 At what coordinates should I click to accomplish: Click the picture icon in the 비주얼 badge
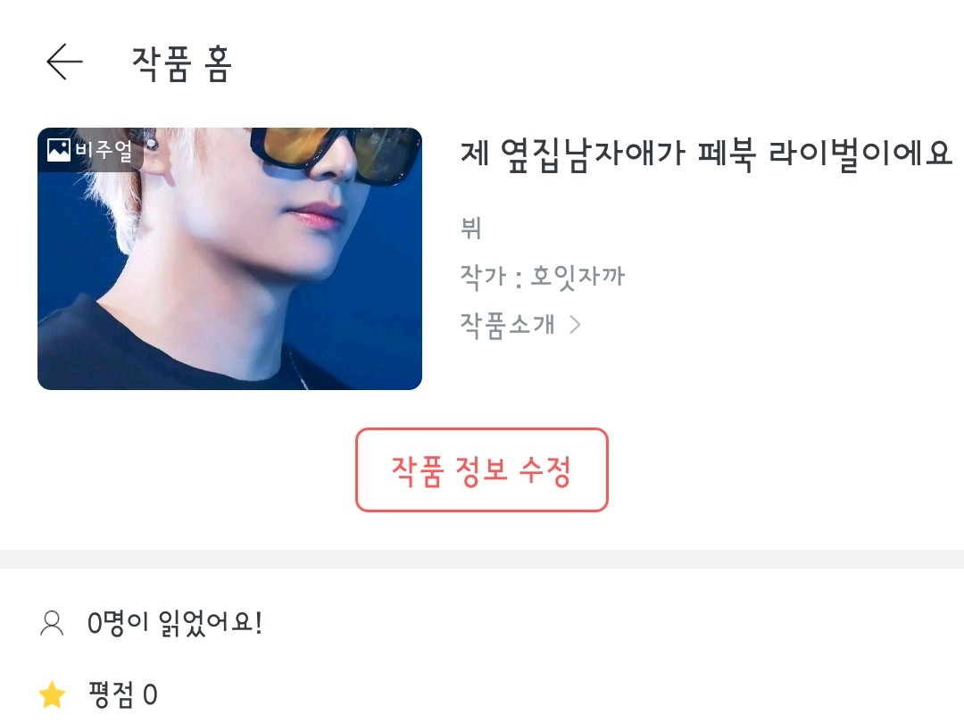click(x=59, y=149)
